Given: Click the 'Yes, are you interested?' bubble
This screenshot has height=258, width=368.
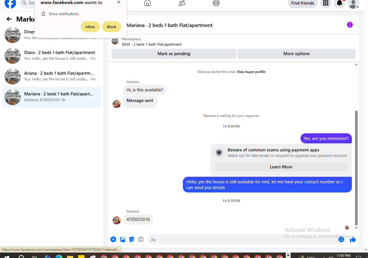Looking at the screenshot, I should tap(326, 138).
